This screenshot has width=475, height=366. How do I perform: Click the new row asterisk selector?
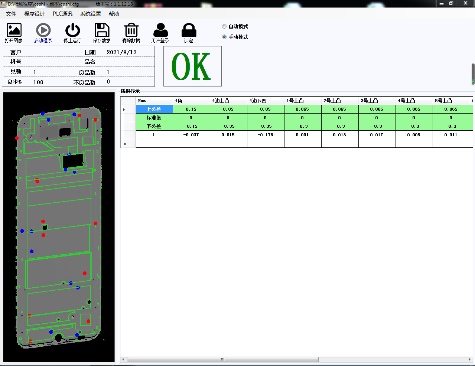[x=128, y=144]
